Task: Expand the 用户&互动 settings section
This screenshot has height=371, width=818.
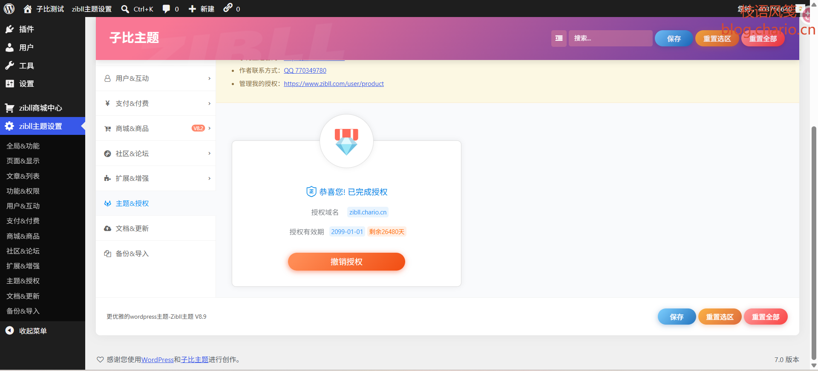Action: click(156, 78)
